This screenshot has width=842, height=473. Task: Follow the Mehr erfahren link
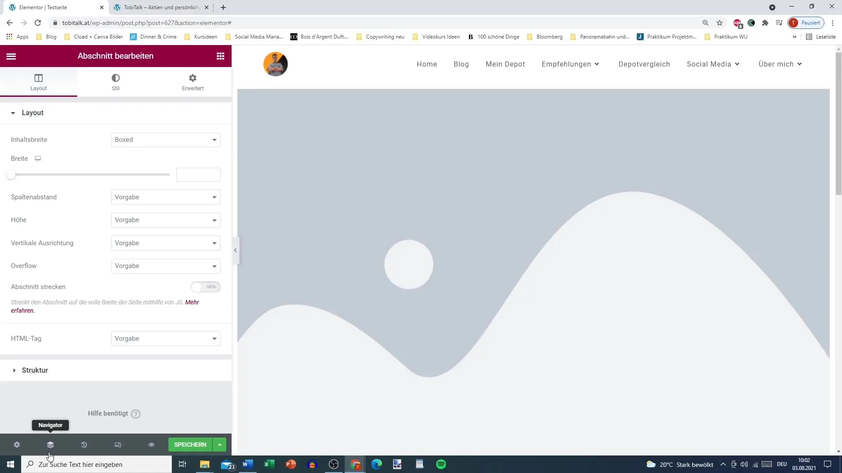[x=192, y=302]
